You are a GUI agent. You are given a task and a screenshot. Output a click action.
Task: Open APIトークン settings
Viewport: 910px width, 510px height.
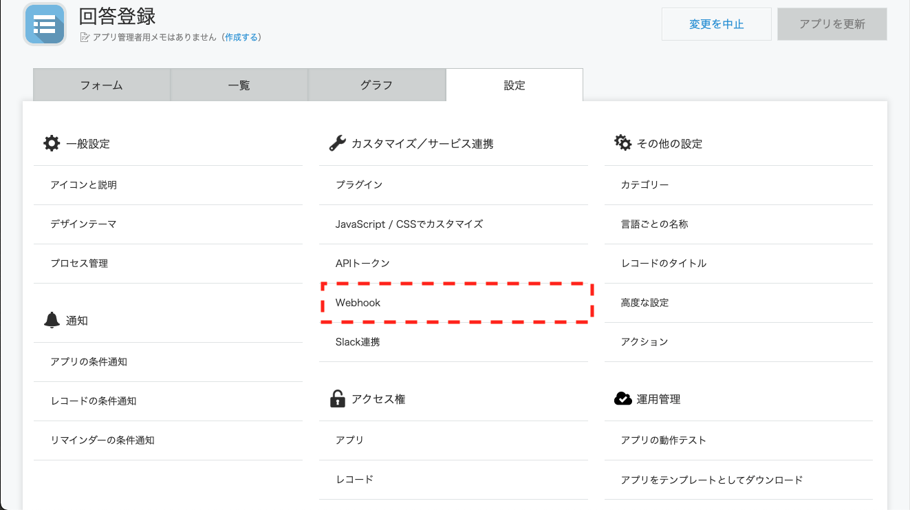(362, 264)
